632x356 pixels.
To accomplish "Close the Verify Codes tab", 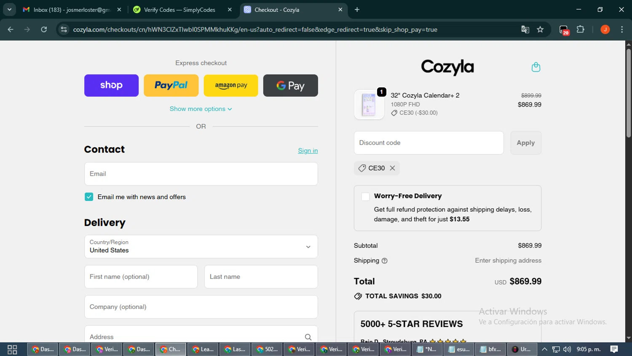I will 230,10.
